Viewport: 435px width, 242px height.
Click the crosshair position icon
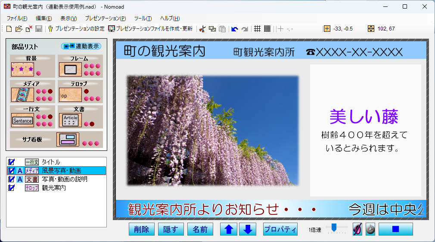(280, 29)
